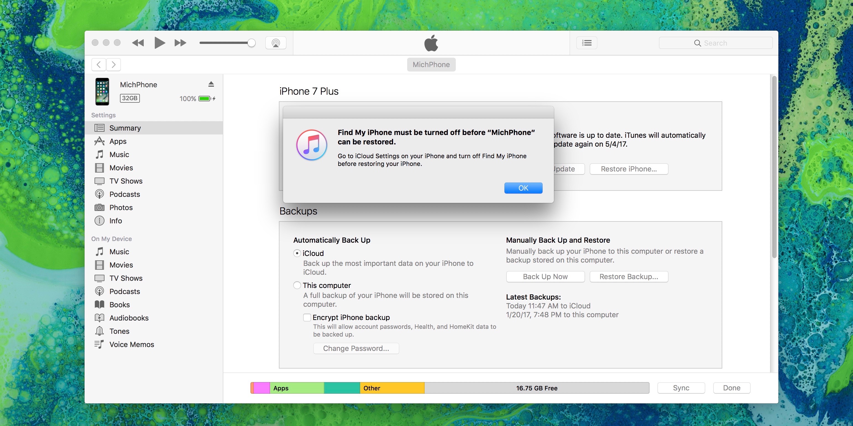Go back with the left chevron
The image size is (853, 426).
(x=99, y=65)
